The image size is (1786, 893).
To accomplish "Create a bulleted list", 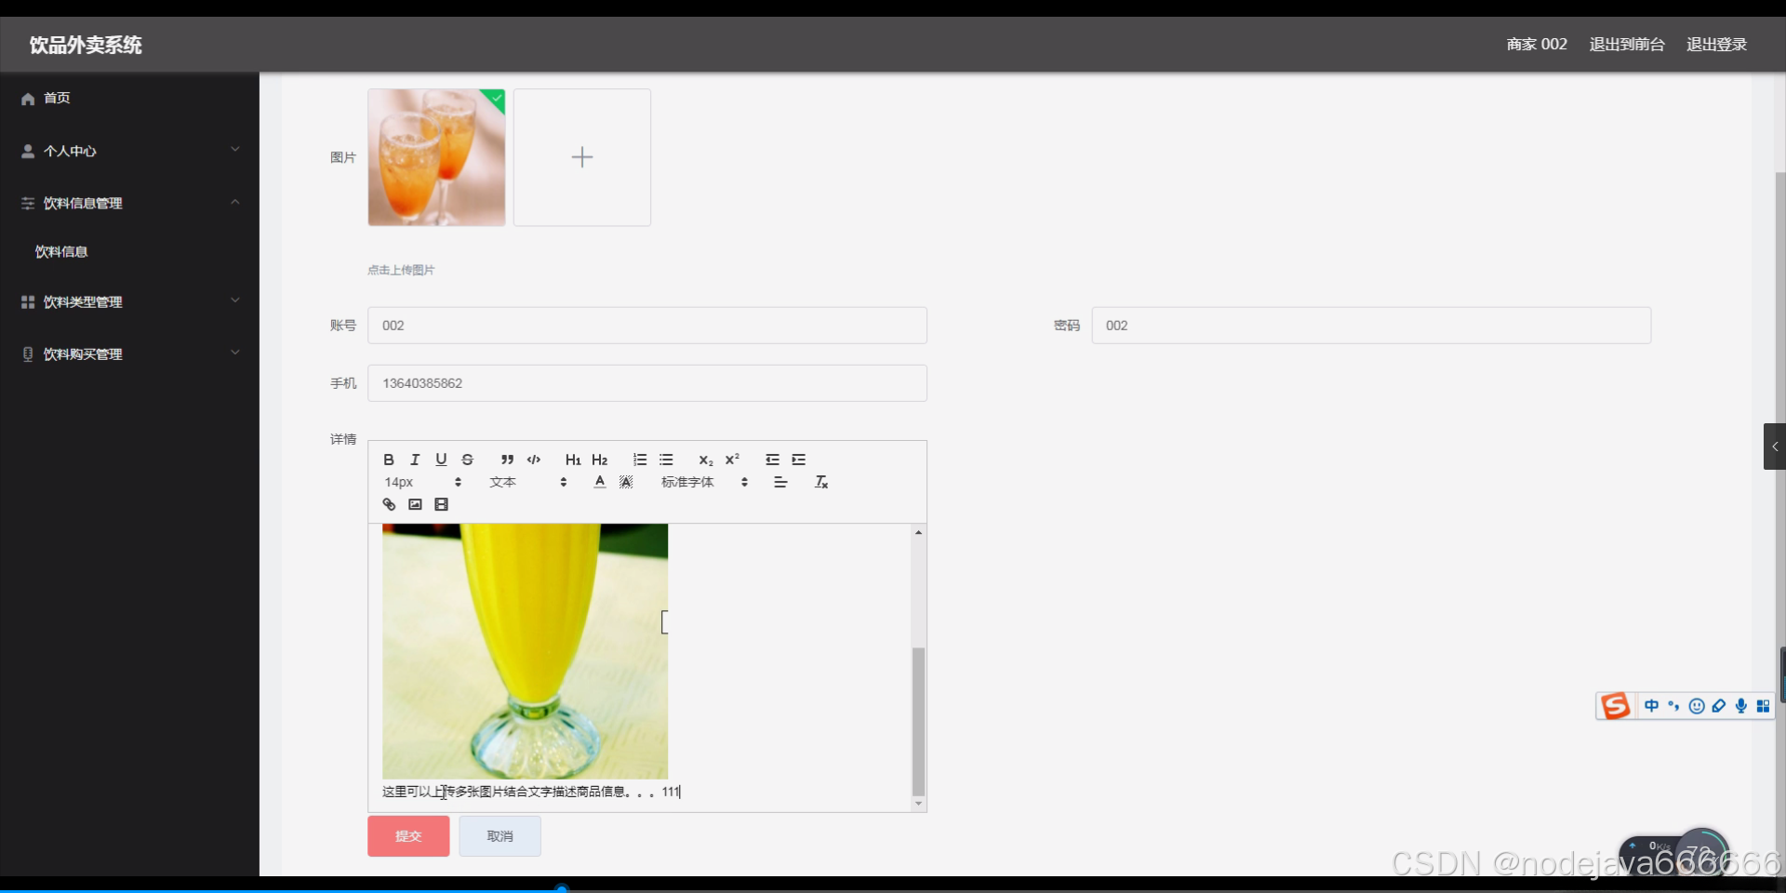I will (666, 460).
